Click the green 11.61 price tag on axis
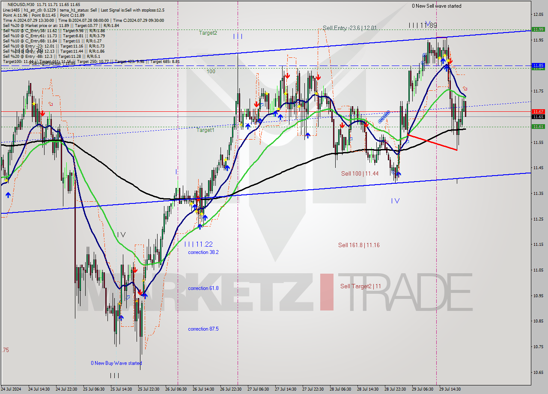The image size is (548, 394). [x=538, y=127]
